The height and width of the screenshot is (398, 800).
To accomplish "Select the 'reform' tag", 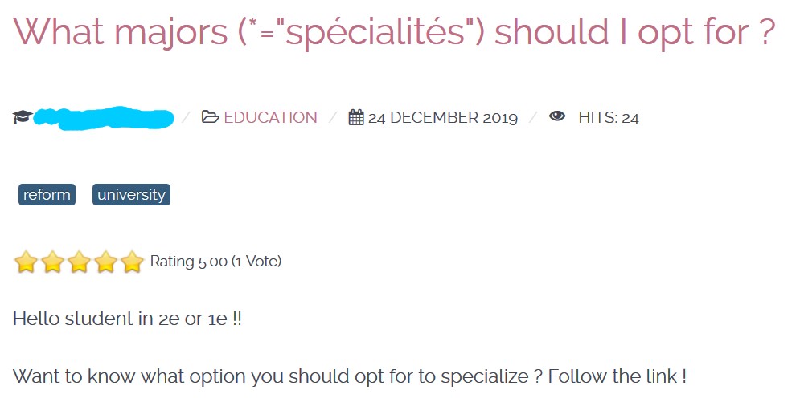I will tap(47, 195).
